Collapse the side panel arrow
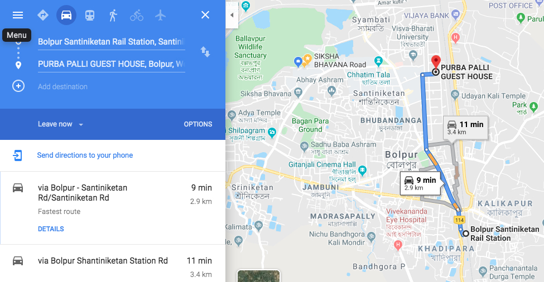The height and width of the screenshot is (282, 544). point(232,15)
